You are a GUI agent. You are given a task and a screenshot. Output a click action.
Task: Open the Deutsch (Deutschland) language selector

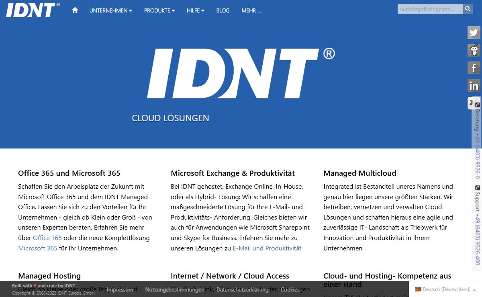[445, 289]
